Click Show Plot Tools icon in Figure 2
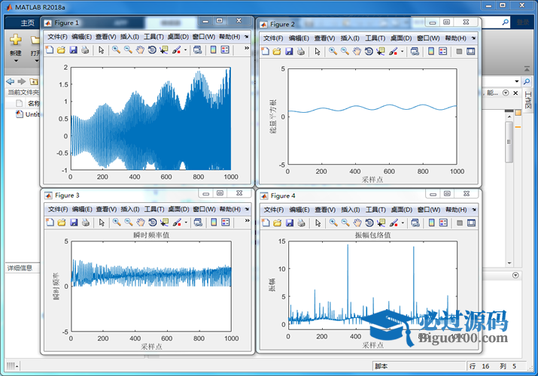538x376 pixels. coord(471,51)
